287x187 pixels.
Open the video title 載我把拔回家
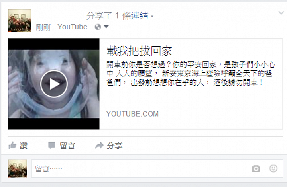tap(139, 51)
